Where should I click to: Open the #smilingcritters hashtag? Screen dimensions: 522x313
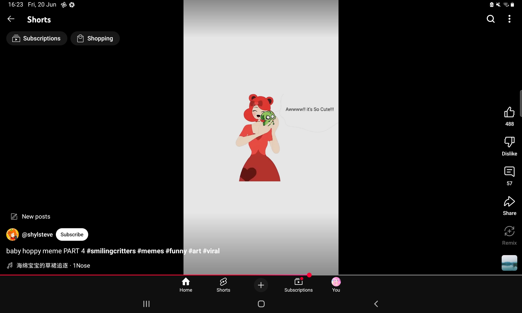coord(111,251)
